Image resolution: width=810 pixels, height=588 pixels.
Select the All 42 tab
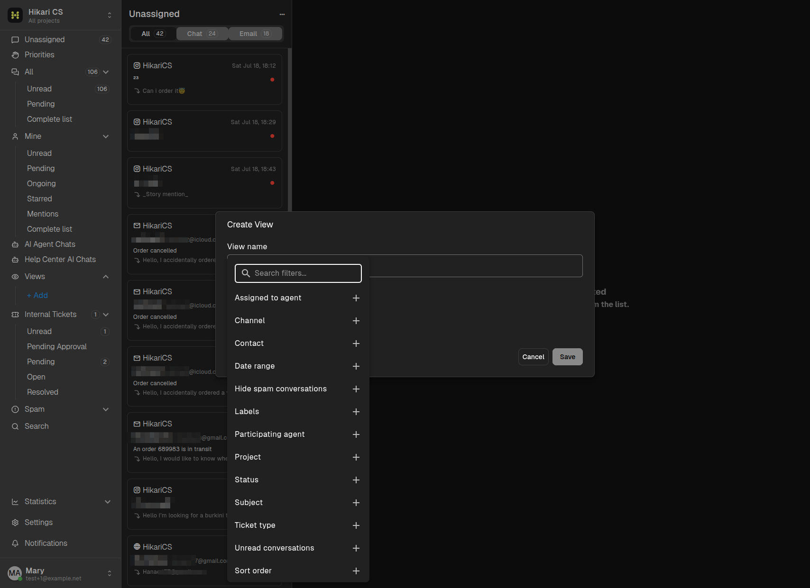[x=153, y=34]
